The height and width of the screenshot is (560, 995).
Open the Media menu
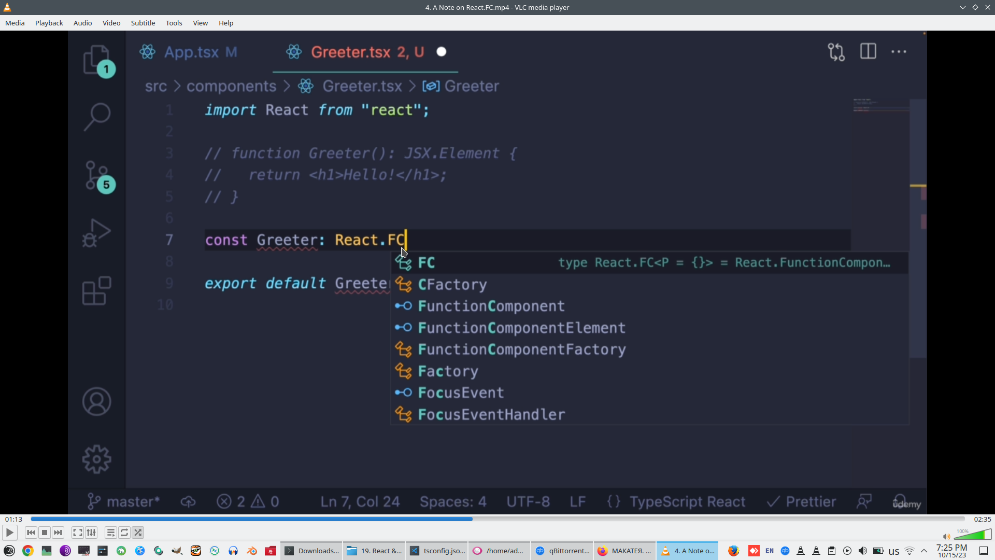(x=15, y=23)
